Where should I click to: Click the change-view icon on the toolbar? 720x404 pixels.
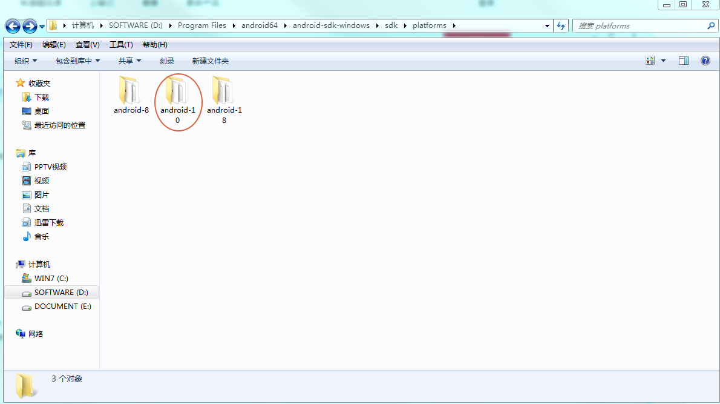pyautogui.click(x=649, y=60)
